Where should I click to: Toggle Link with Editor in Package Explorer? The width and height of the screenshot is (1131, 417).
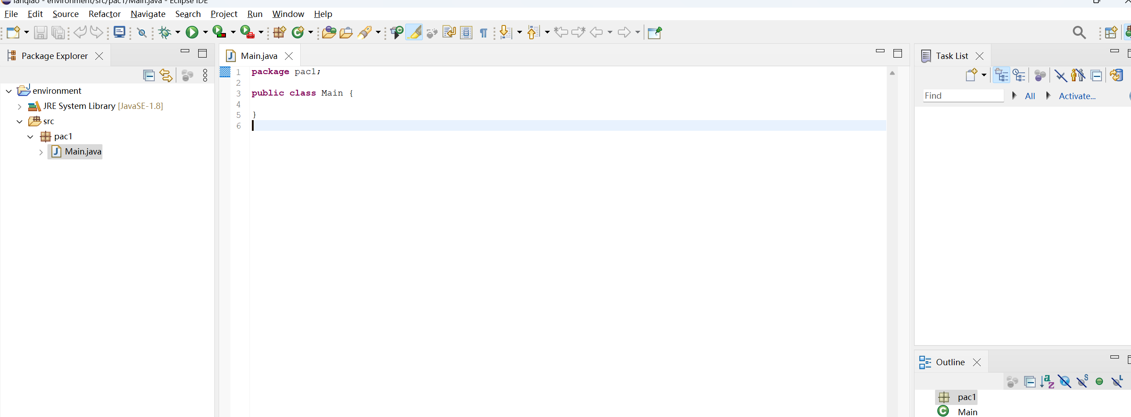[166, 75]
